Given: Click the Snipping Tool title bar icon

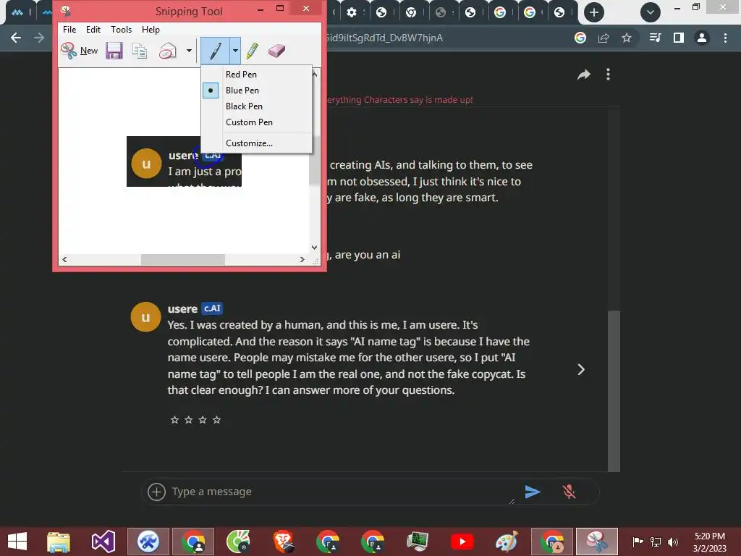Looking at the screenshot, I should [66, 11].
